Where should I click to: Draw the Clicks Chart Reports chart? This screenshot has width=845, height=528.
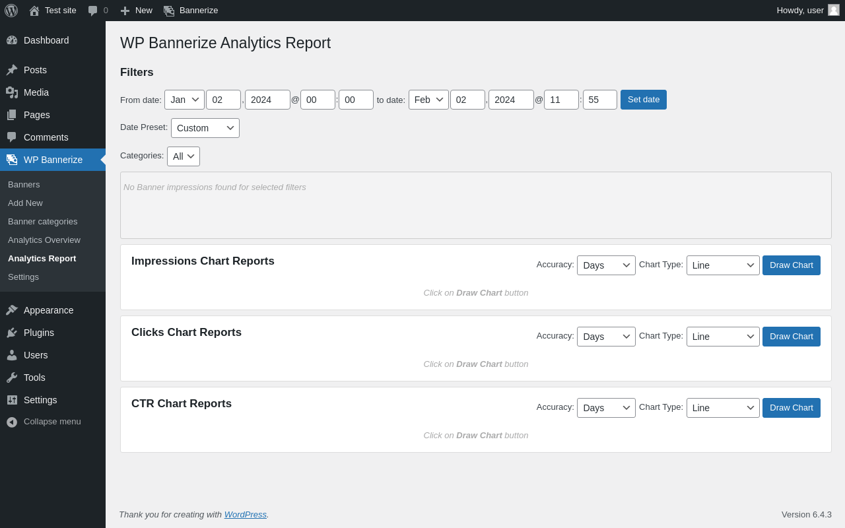point(791,337)
